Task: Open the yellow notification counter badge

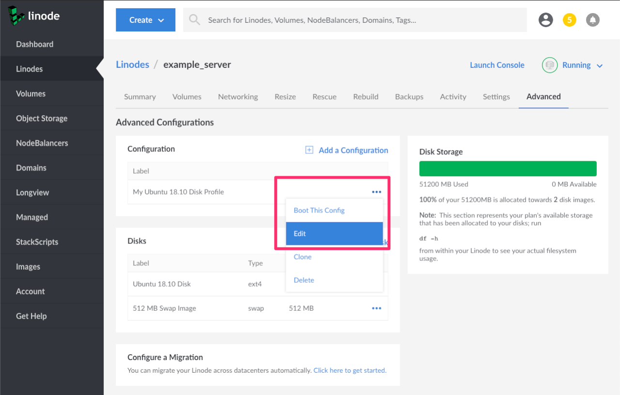Action: pyautogui.click(x=569, y=20)
